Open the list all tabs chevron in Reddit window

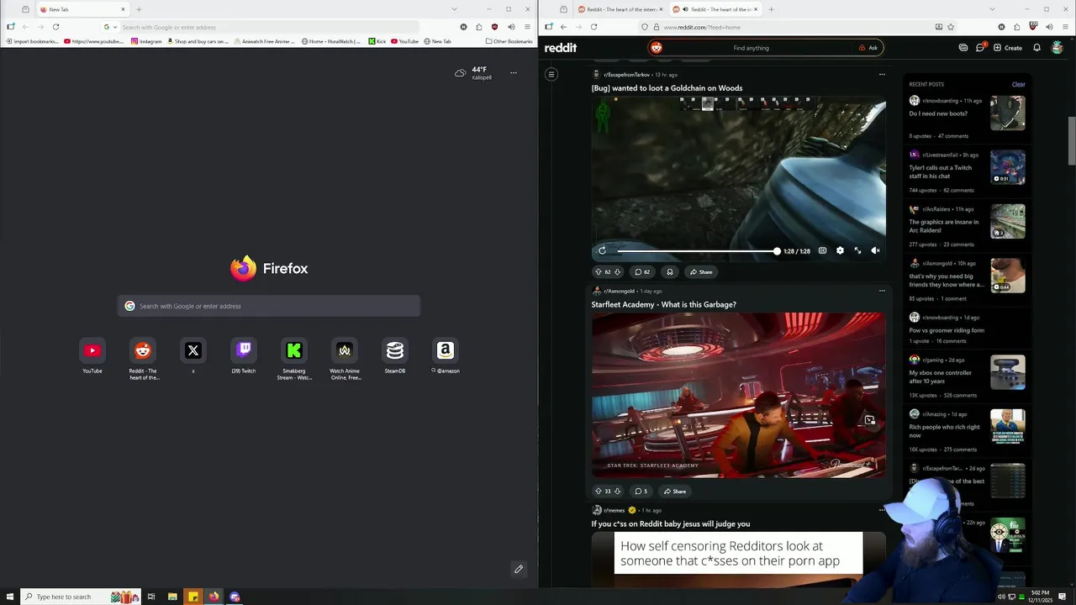tap(992, 9)
